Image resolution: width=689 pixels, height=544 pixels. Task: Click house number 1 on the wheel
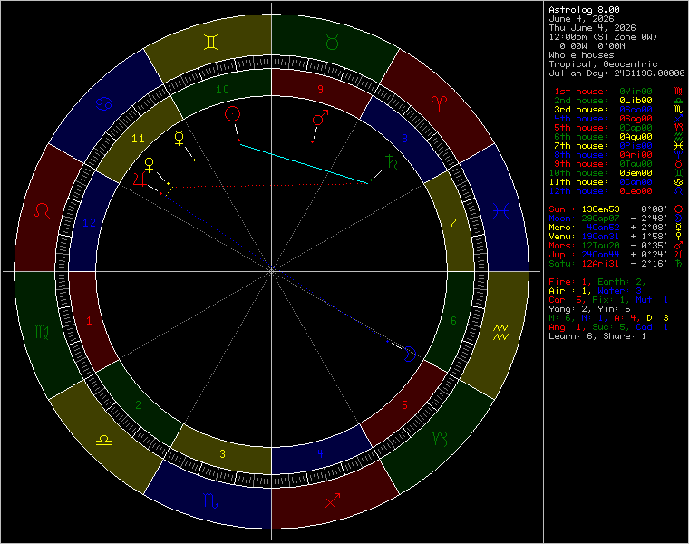[89, 321]
